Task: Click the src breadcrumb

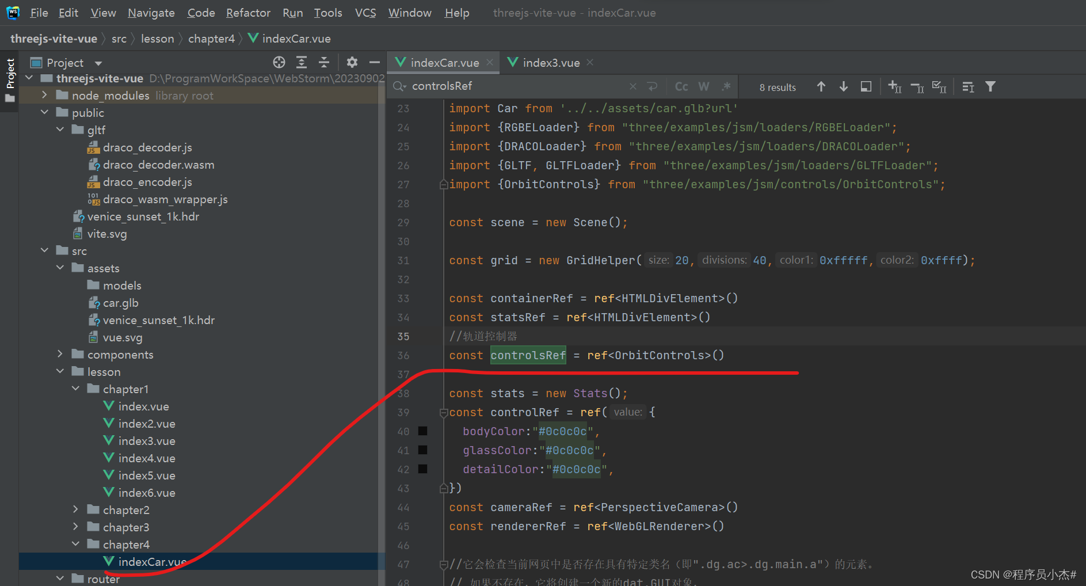Action: click(119, 39)
